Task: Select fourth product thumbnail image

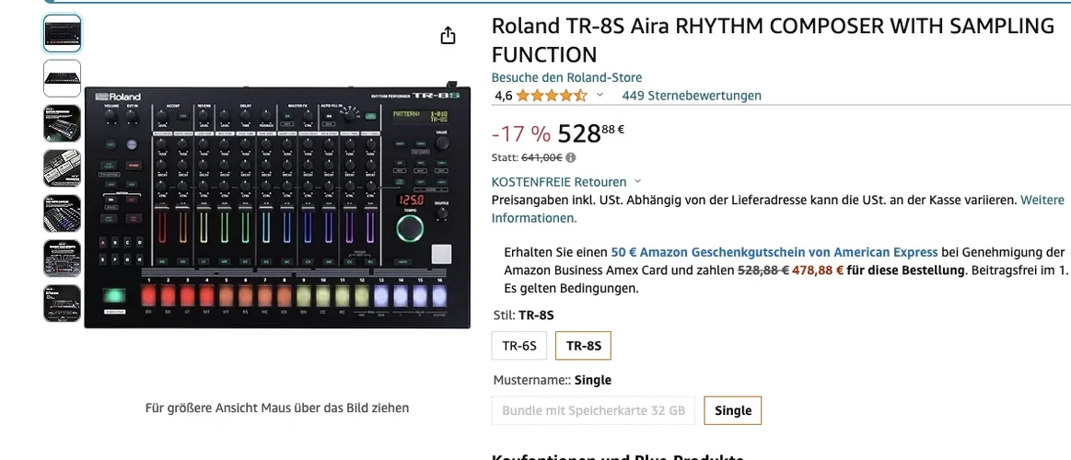Action: [62, 167]
